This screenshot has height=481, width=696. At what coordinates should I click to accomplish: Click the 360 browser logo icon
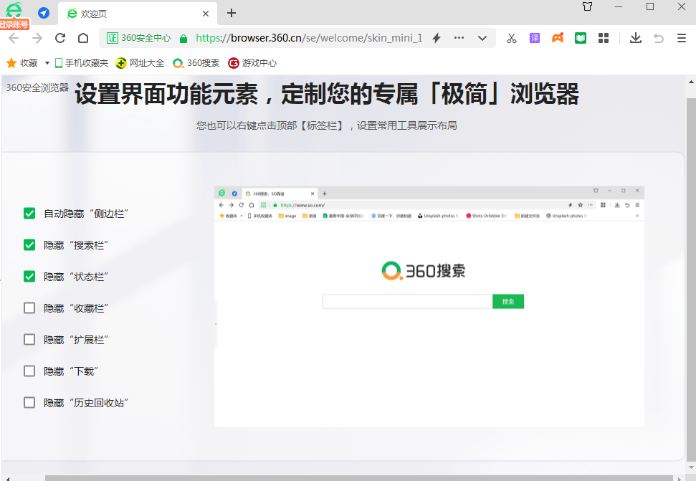tap(14, 10)
